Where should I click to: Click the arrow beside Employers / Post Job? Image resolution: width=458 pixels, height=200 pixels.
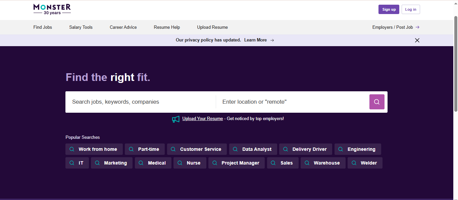pos(417,27)
